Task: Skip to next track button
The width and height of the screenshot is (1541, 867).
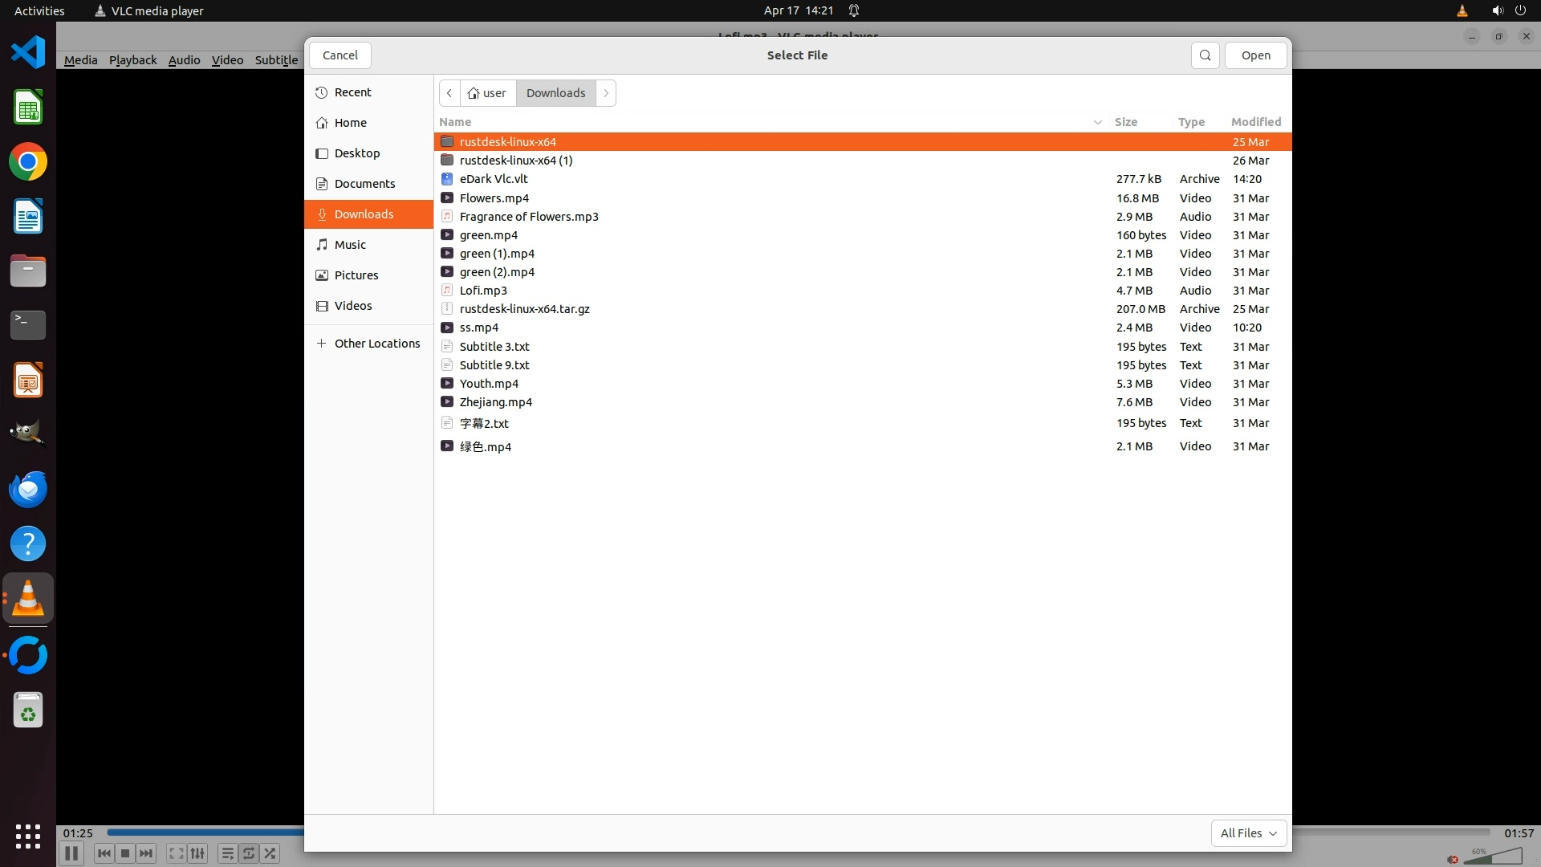Action: (146, 853)
